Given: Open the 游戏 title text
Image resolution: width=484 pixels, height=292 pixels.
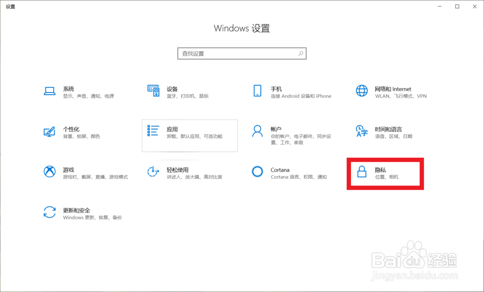Looking at the screenshot, I should (x=69, y=170).
